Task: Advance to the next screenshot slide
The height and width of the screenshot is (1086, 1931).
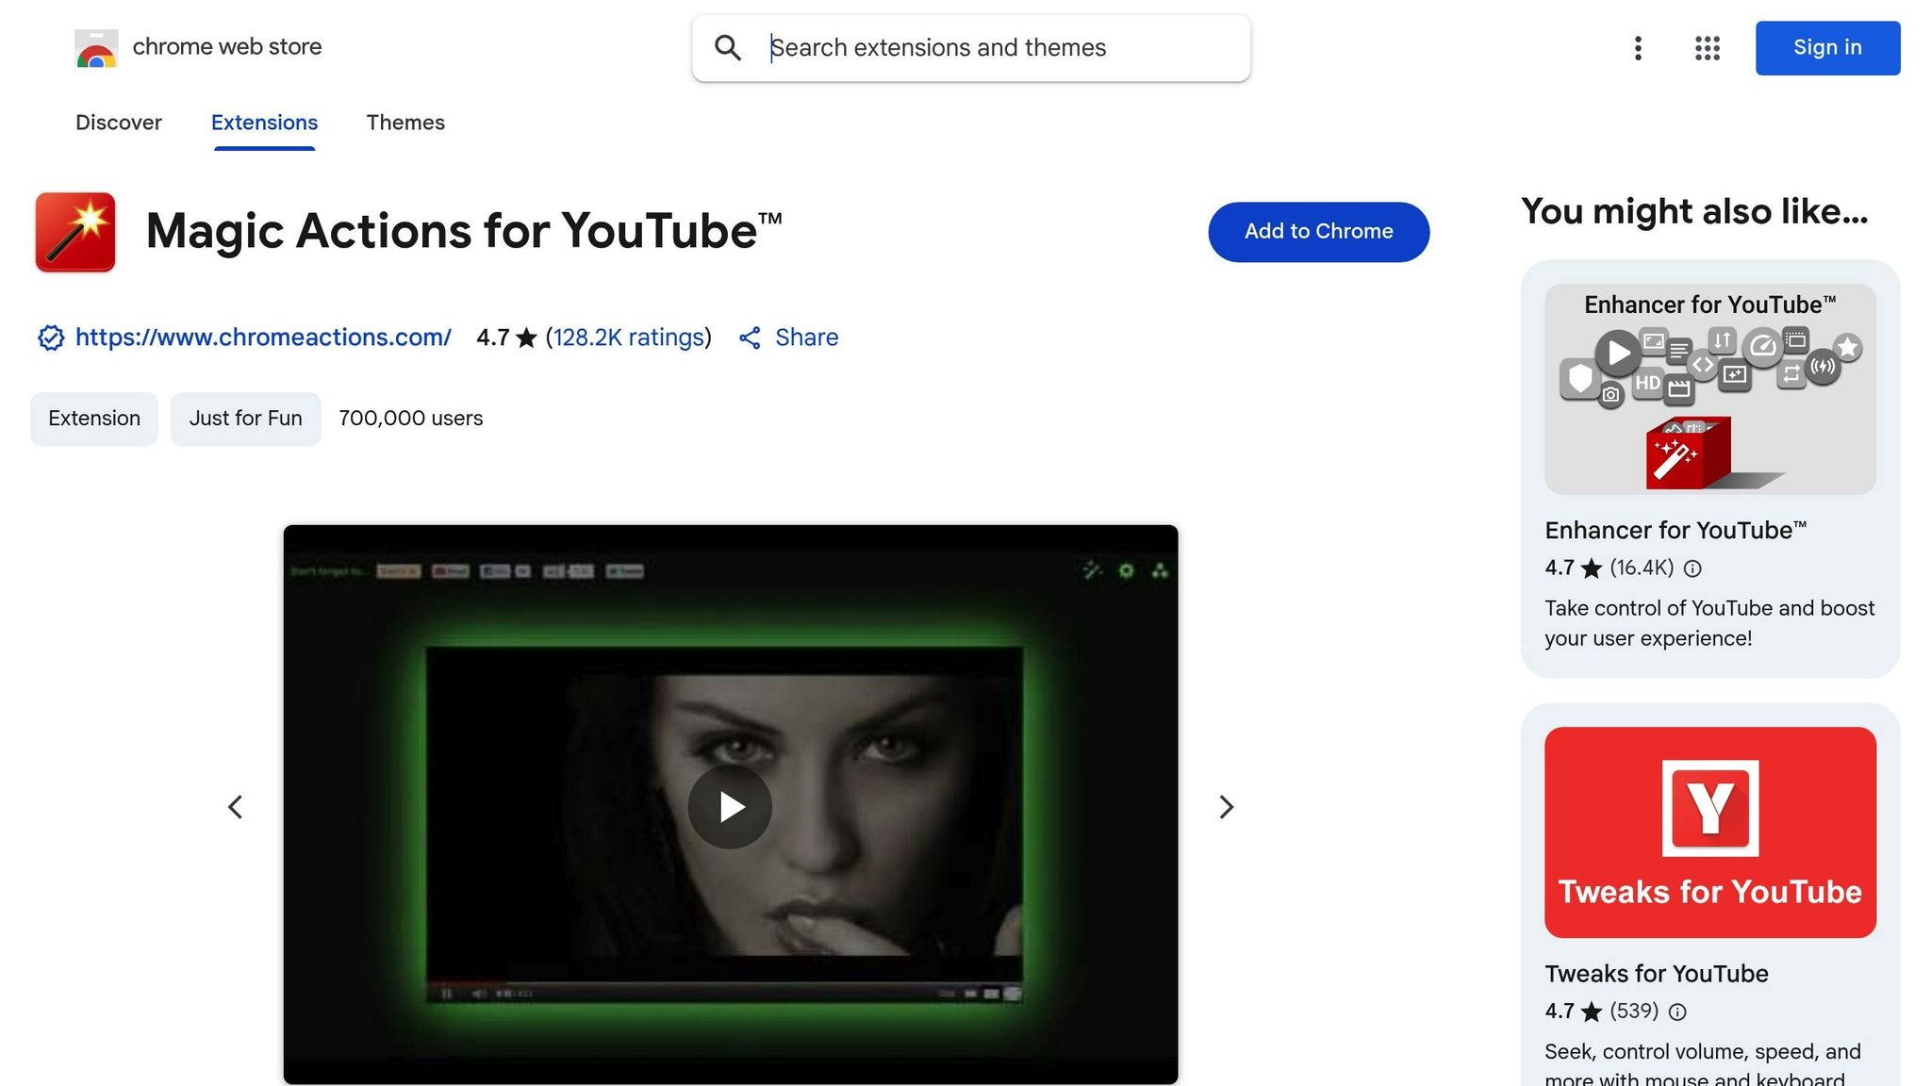Action: (1226, 807)
